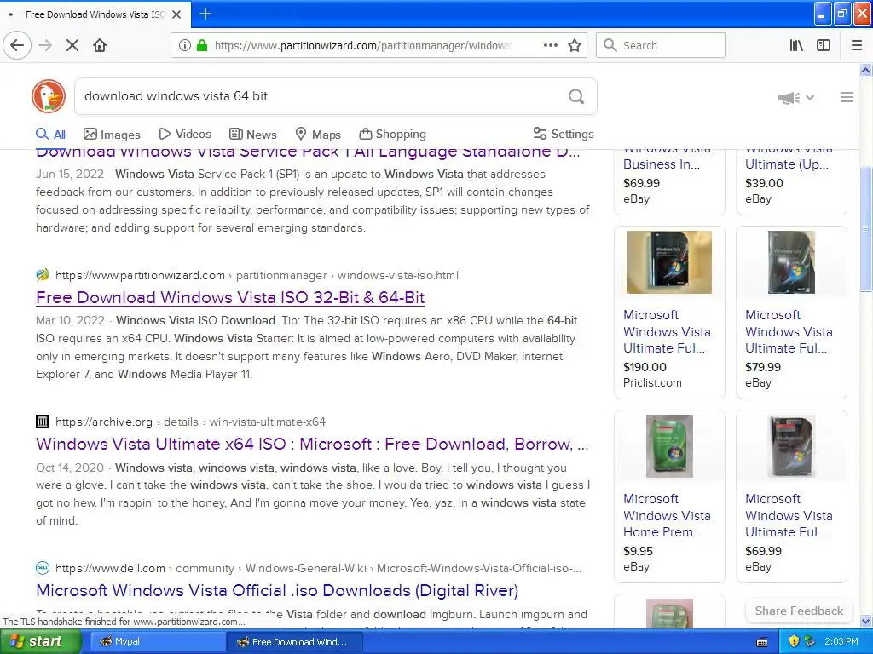The height and width of the screenshot is (654, 873).
Task: Switch to the Maps tab
Action: point(318,134)
